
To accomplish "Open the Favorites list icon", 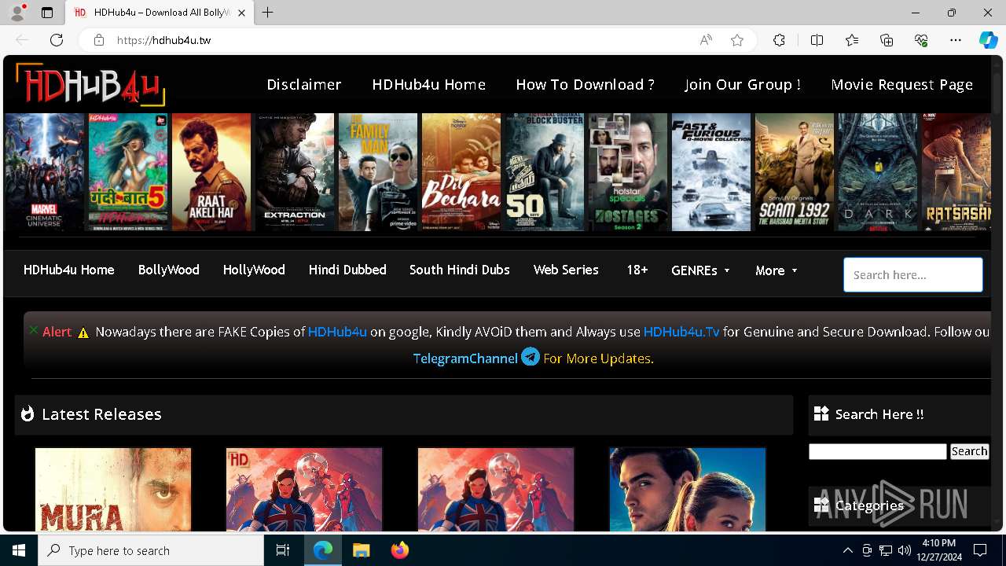I will click(852, 40).
